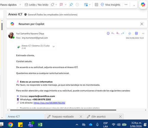Open Wi-Fi network tray icon

pyautogui.click(x=114, y=124)
